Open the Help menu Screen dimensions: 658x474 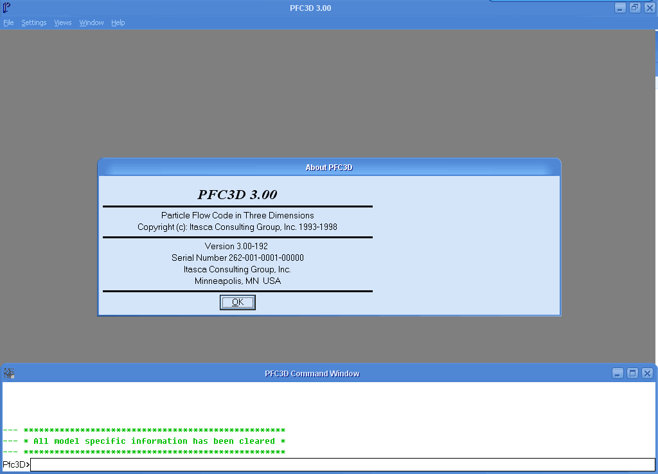[x=118, y=22]
